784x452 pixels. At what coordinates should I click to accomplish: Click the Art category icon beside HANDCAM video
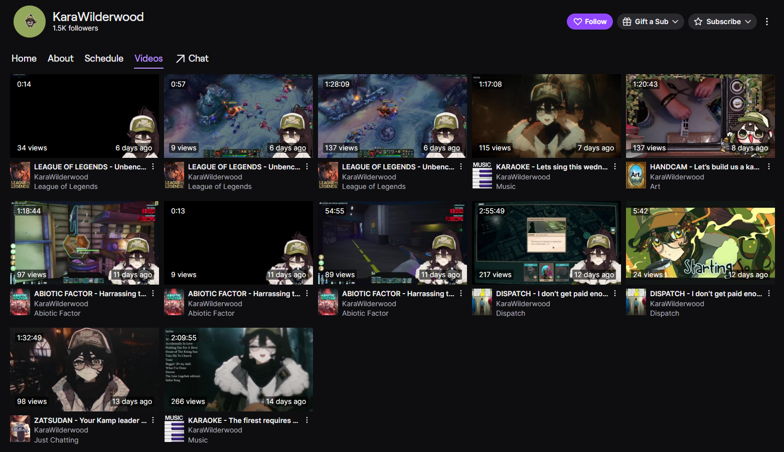[x=636, y=175]
